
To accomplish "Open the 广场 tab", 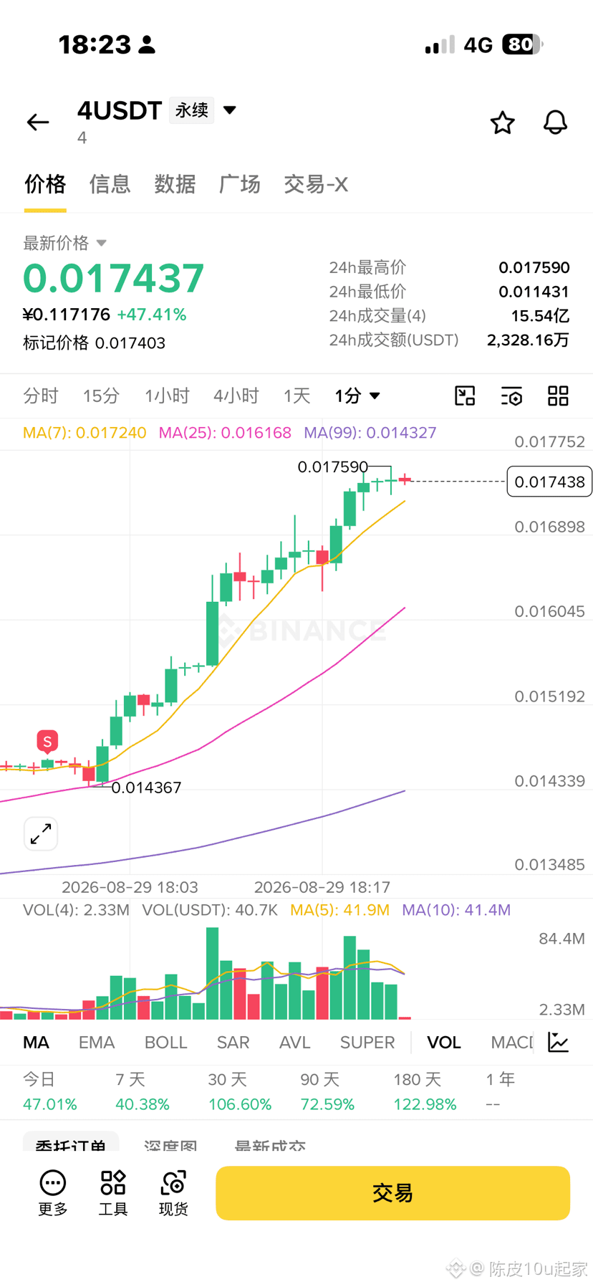I will click(239, 184).
